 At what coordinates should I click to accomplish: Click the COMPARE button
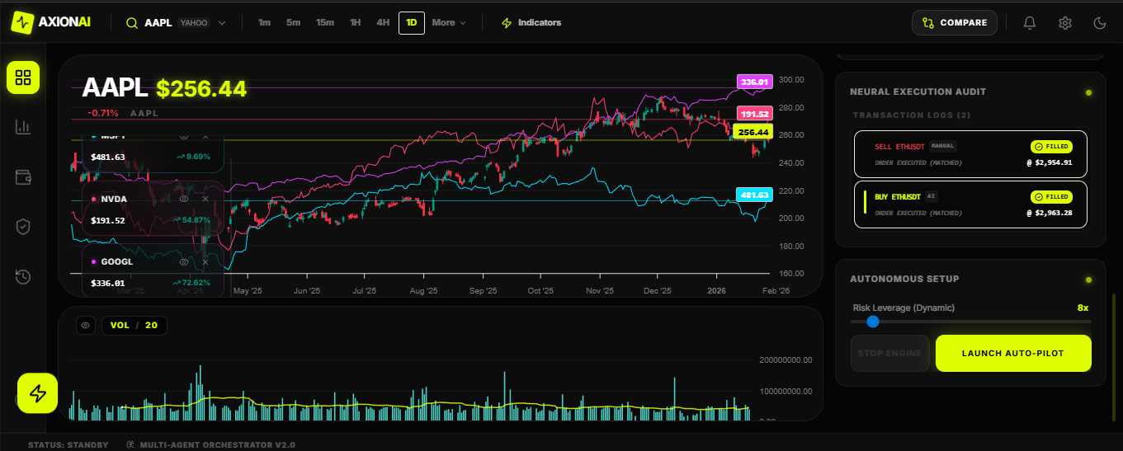click(x=955, y=23)
